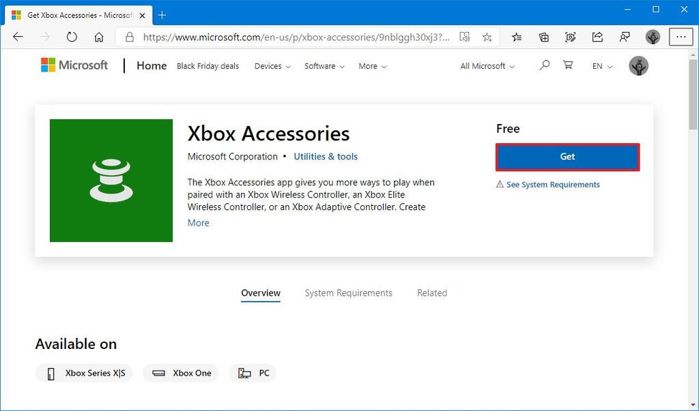
Task: Open Edge settings via the ellipsis icon
Action: 681,37
